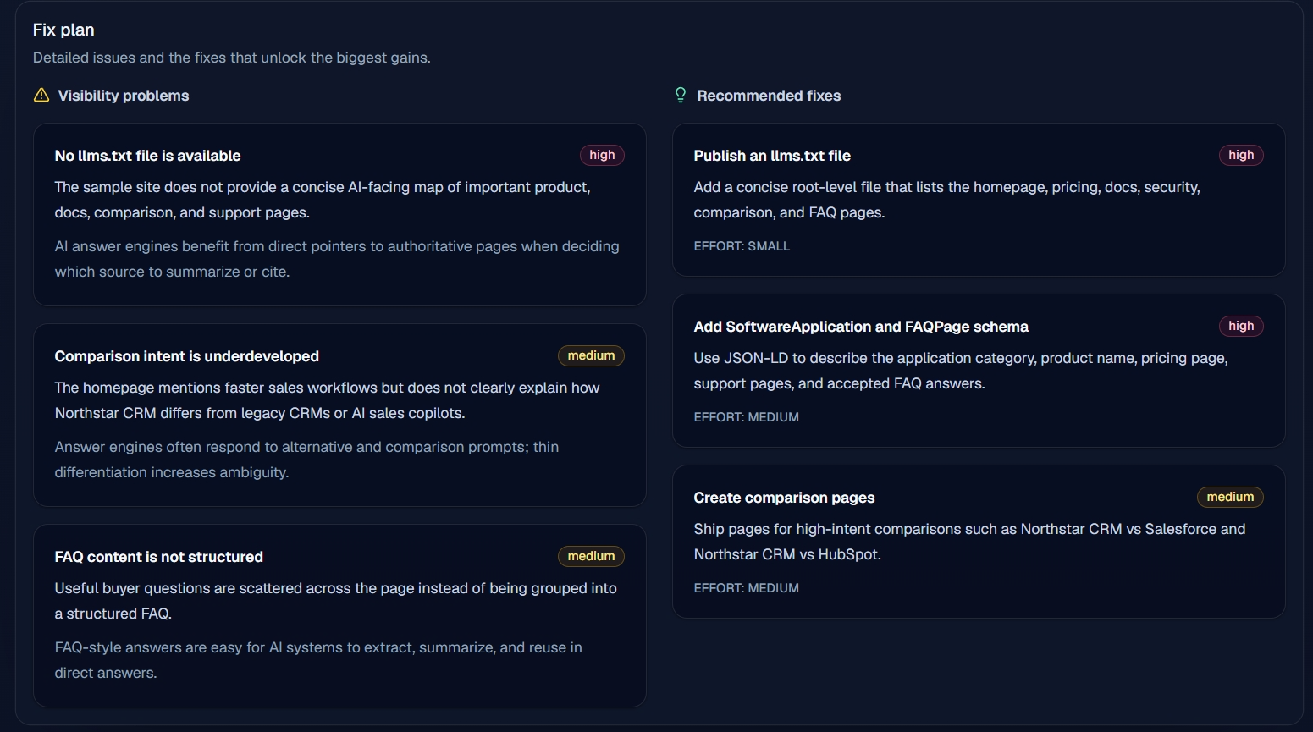This screenshot has height=732, width=1313.
Task: Open the 'Create comparison pages' title
Action: pyautogui.click(x=784, y=498)
